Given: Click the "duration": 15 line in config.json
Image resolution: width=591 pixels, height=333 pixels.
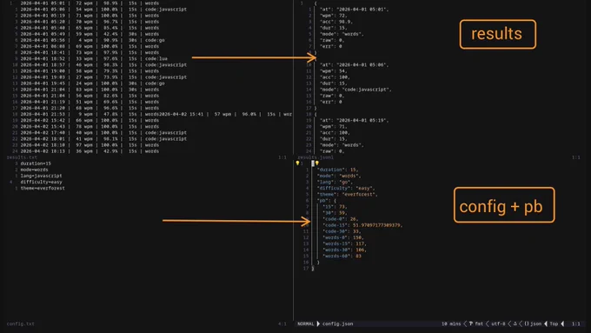Looking at the screenshot, I should [x=337, y=170].
